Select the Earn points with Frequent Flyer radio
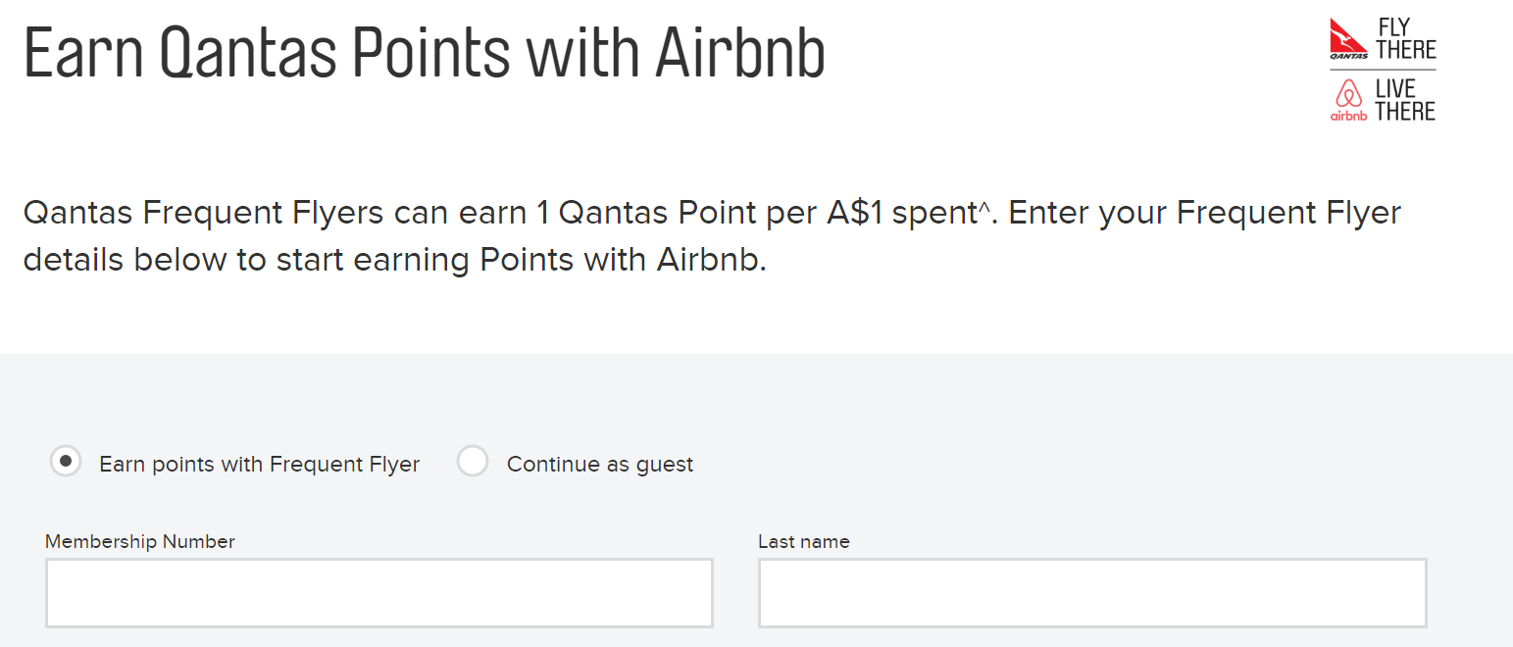1513x647 pixels. (66, 461)
